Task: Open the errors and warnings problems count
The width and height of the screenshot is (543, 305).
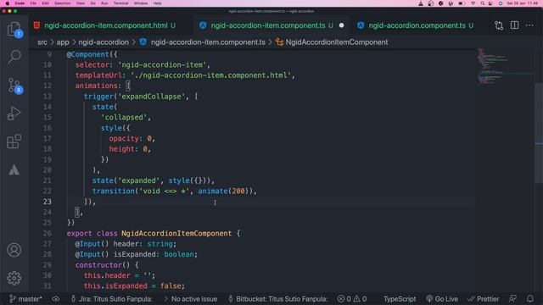Action: (352, 299)
